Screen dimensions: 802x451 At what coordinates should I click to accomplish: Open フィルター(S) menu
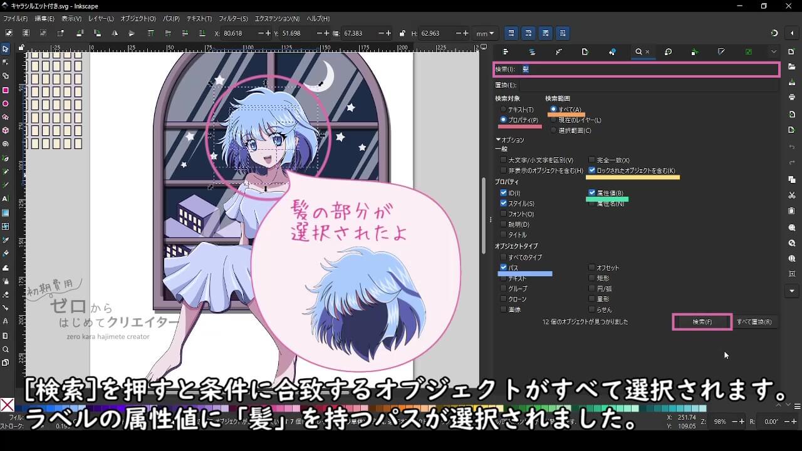(x=233, y=19)
